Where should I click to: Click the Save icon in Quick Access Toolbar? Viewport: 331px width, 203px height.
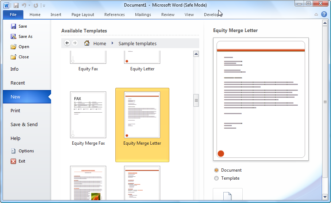[16, 5]
